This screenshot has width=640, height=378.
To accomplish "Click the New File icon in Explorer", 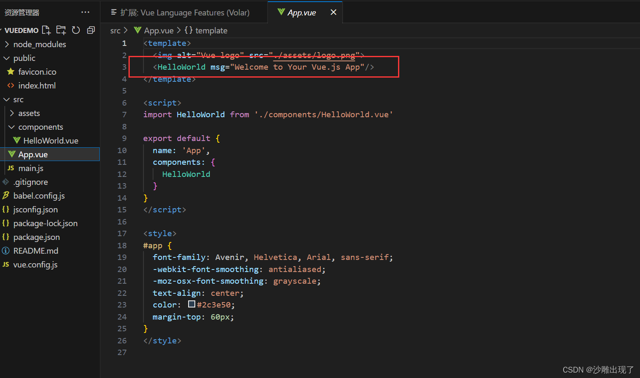I will click(x=46, y=30).
